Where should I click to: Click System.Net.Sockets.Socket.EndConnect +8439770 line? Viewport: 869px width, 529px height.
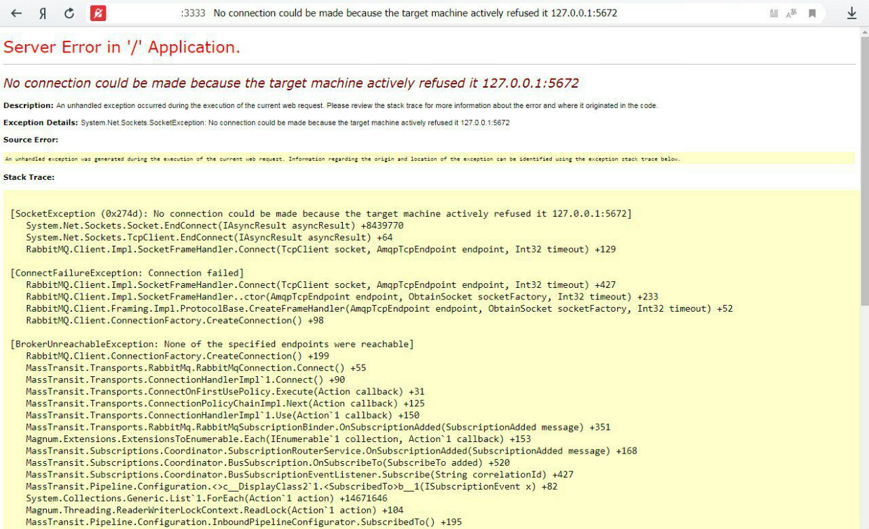[215, 225]
